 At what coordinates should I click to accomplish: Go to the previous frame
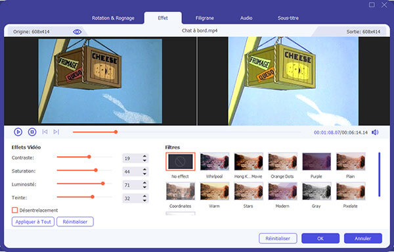tap(45, 132)
